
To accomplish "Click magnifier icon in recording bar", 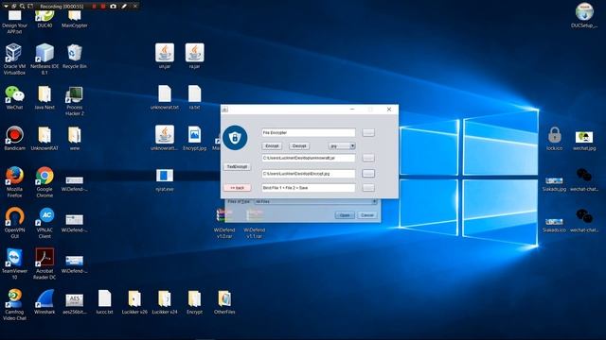I will point(22,7).
